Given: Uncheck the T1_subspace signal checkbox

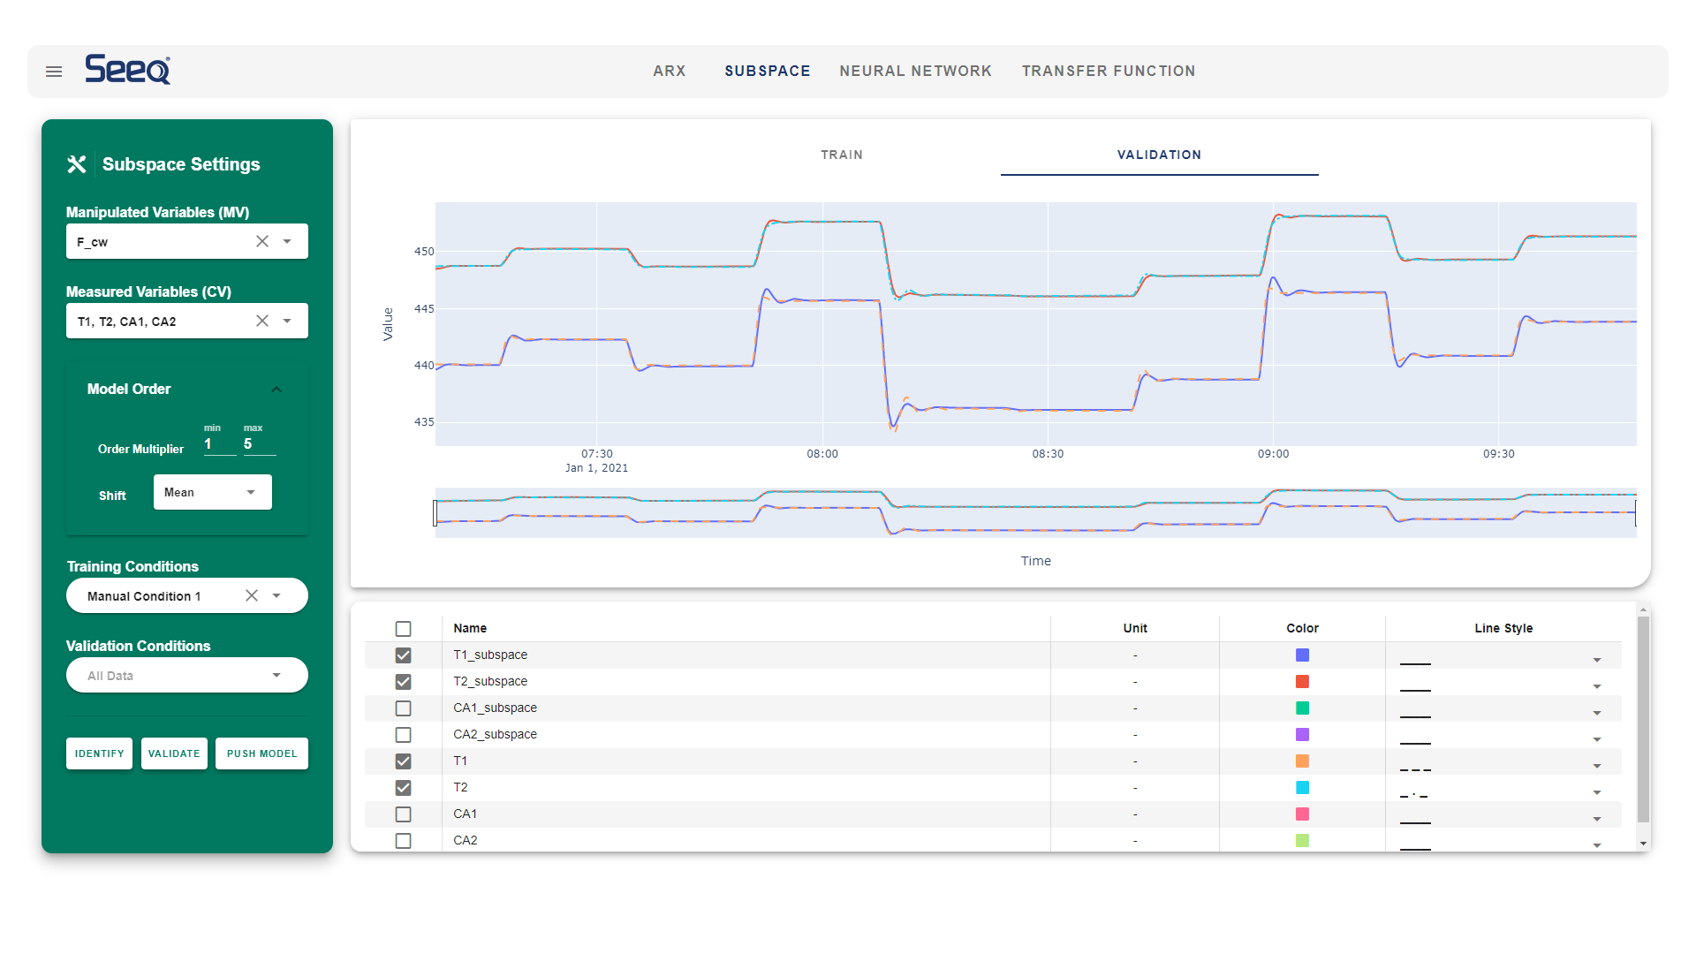Looking at the screenshot, I should [x=404, y=655].
